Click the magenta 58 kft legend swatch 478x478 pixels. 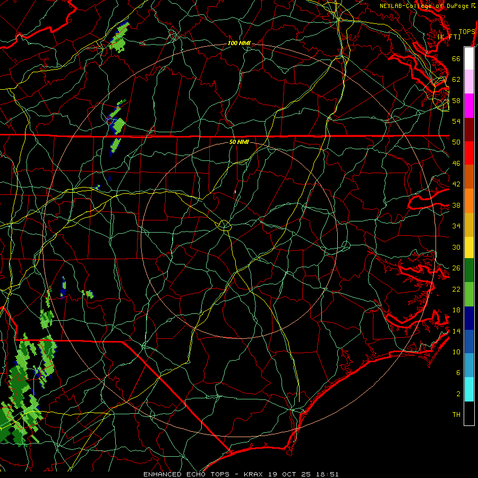click(x=469, y=106)
